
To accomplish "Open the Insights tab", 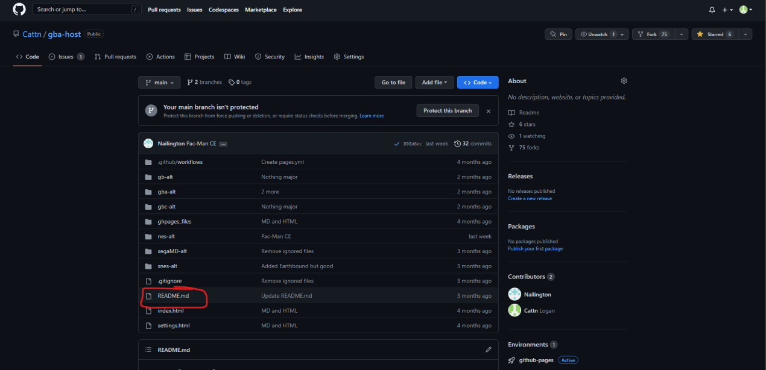I will point(309,57).
